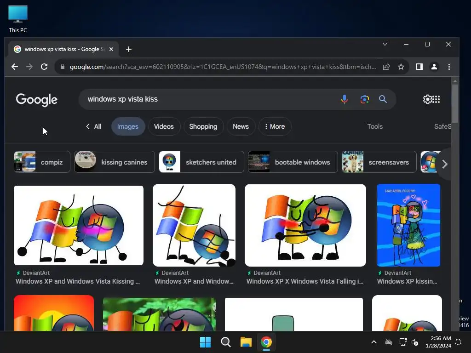The image size is (471, 353).
Task: Click the network status tray icon
Action: point(403,342)
